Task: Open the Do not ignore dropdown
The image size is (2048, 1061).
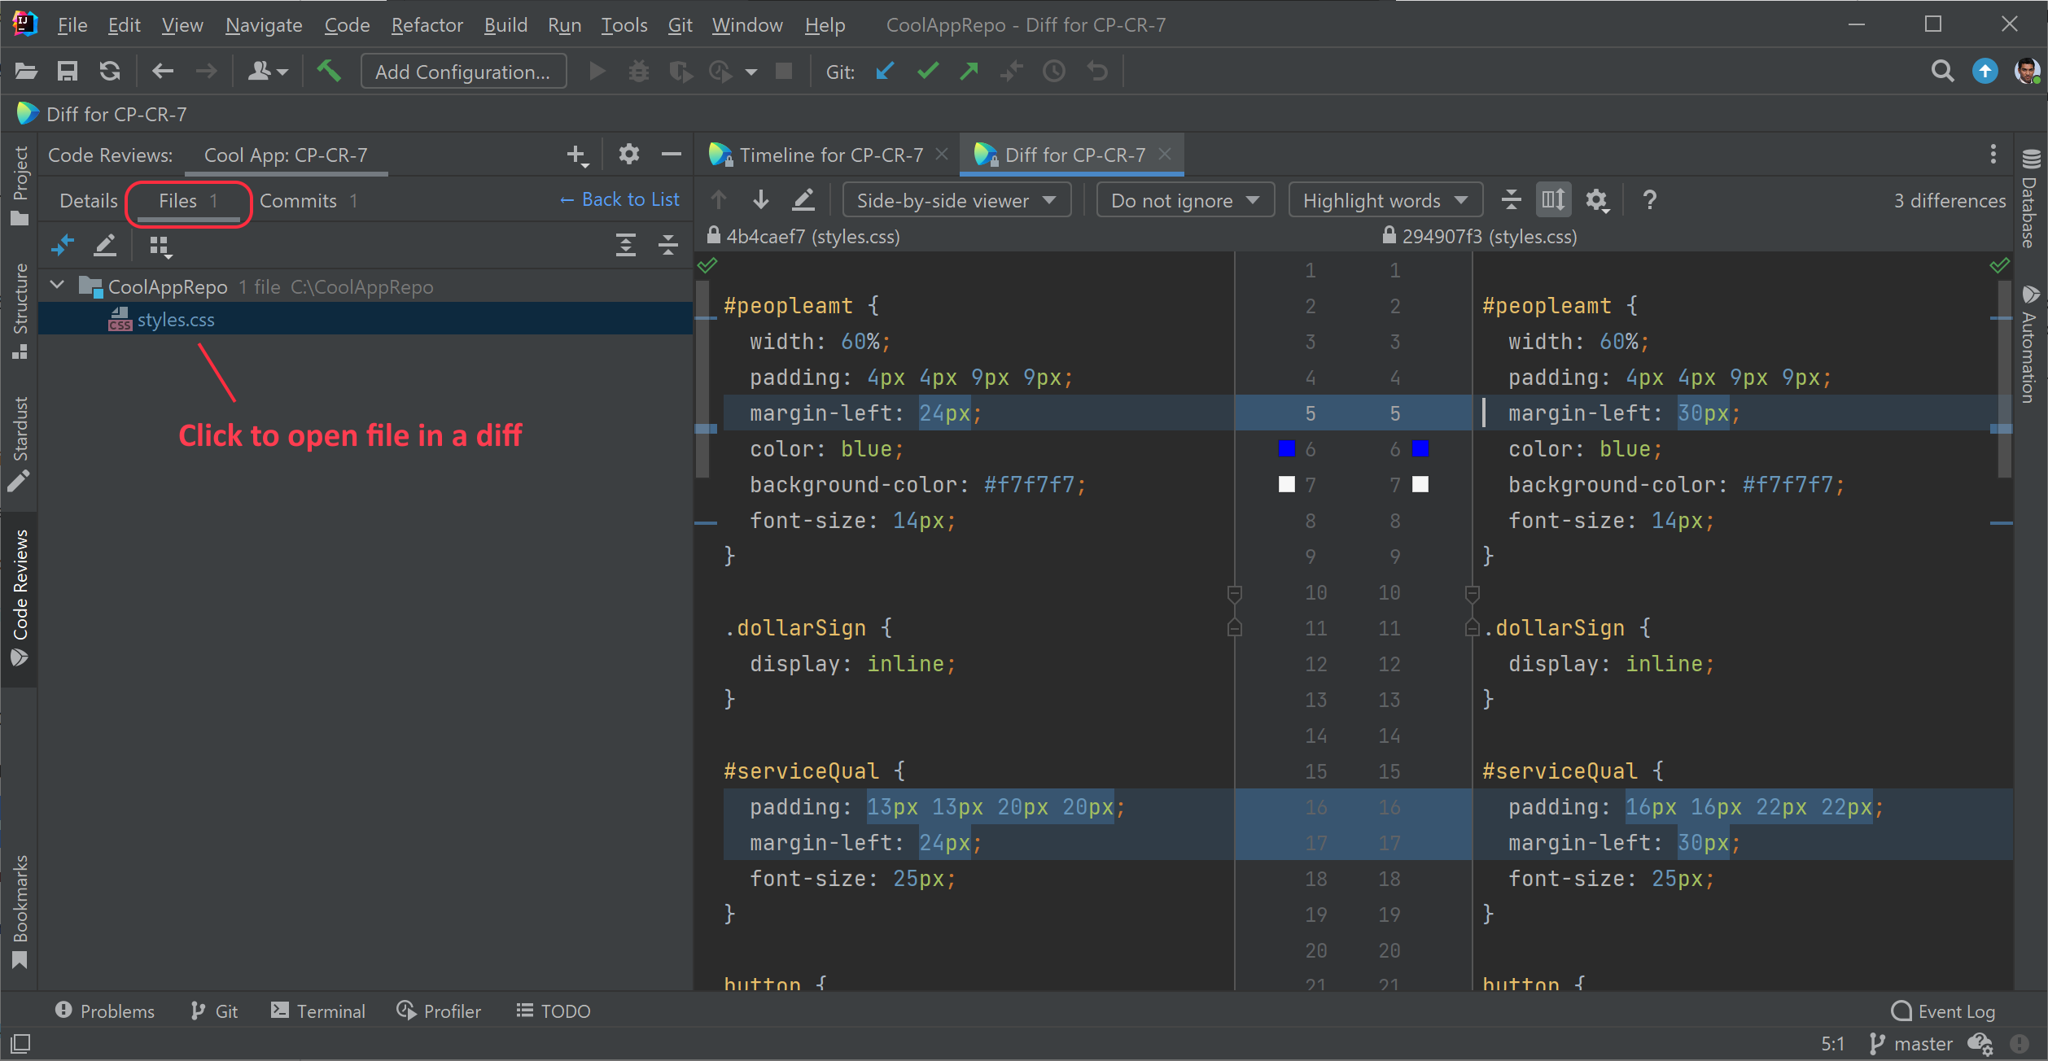Action: pos(1184,200)
